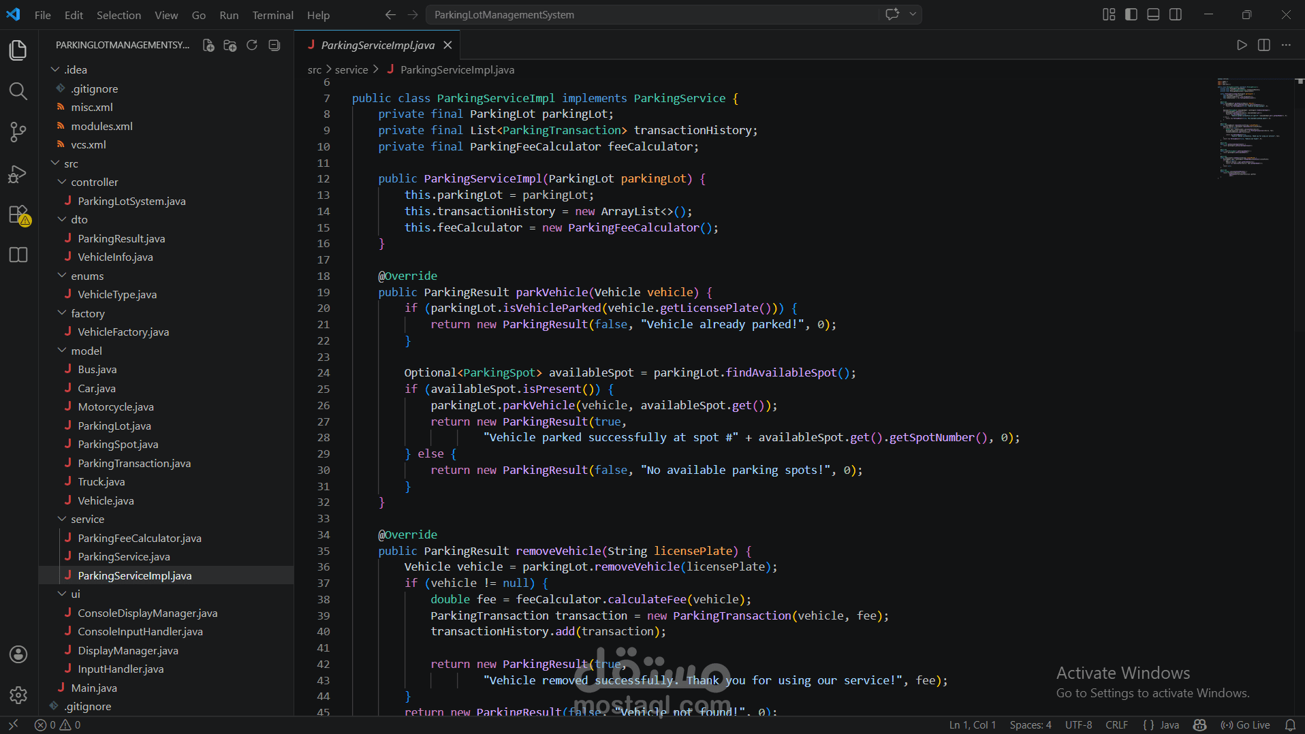
Task: Open the Explorer view in activity bar
Action: coord(18,50)
